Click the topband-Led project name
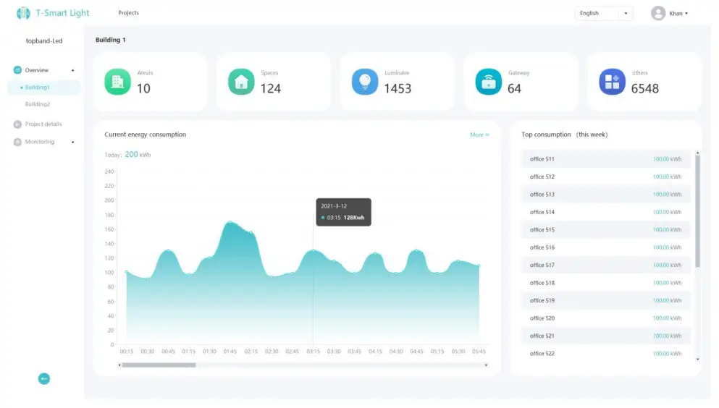Image resolution: width=719 pixels, height=408 pixels. [44, 41]
